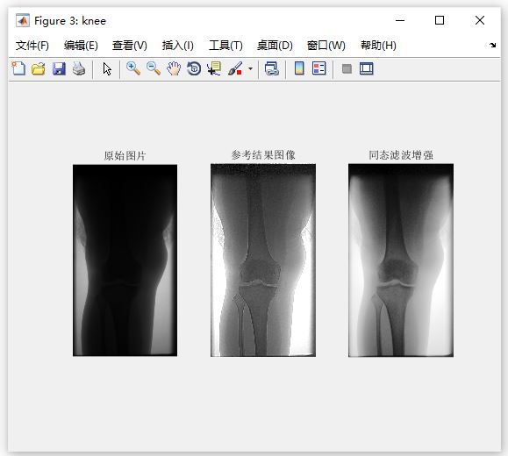This screenshot has height=456, width=508.
Task: Open the 工具(T) menu
Action: click(x=225, y=46)
